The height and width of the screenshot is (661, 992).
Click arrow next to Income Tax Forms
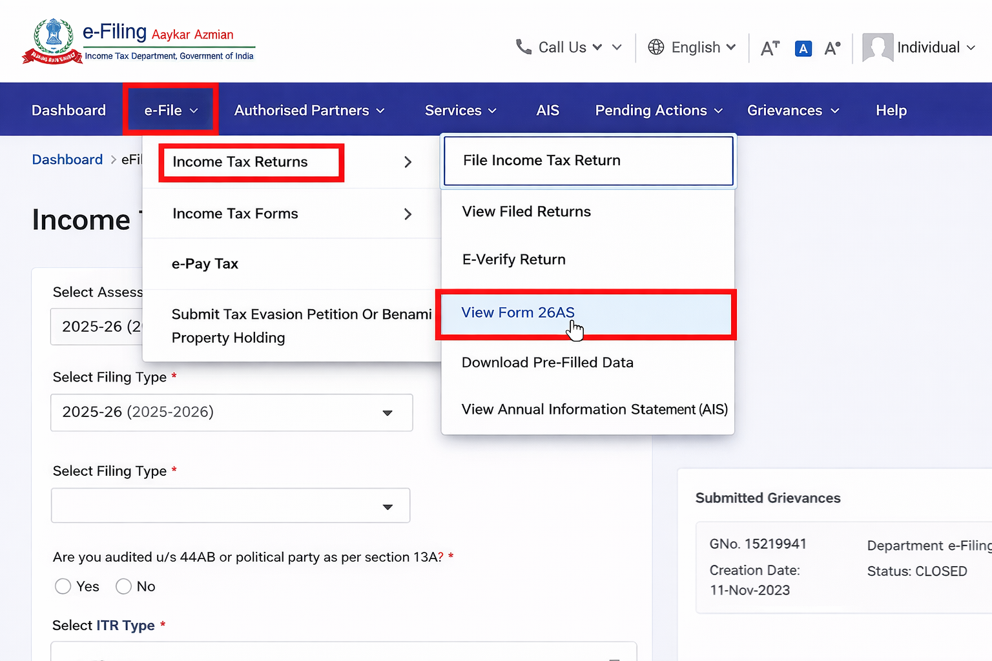click(408, 214)
